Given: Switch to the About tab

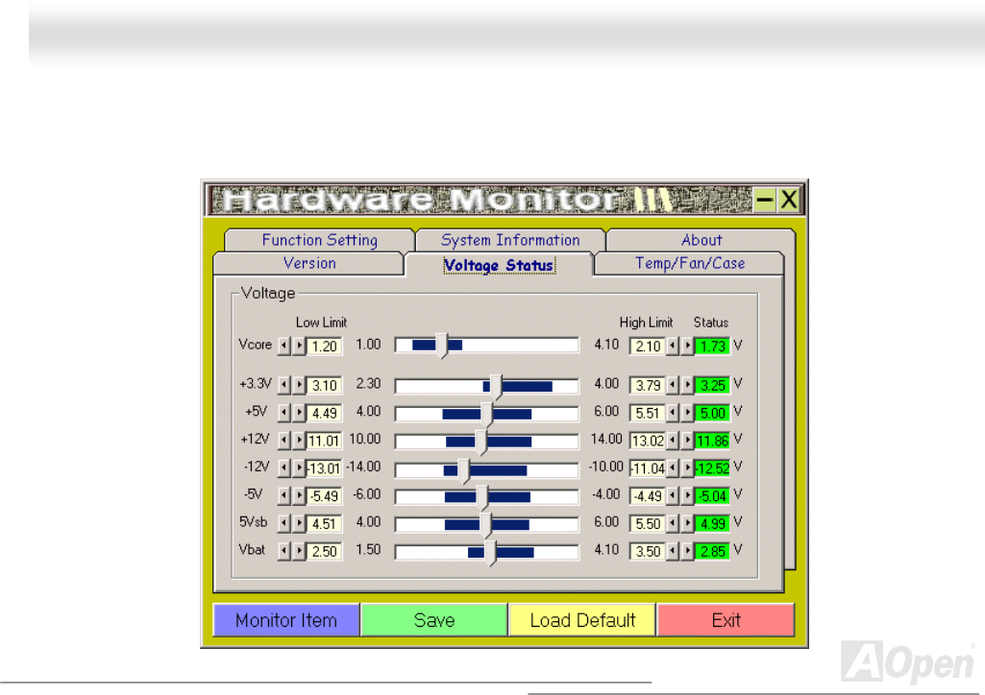Looking at the screenshot, I should pyautogui.click(x=702, y=240).
